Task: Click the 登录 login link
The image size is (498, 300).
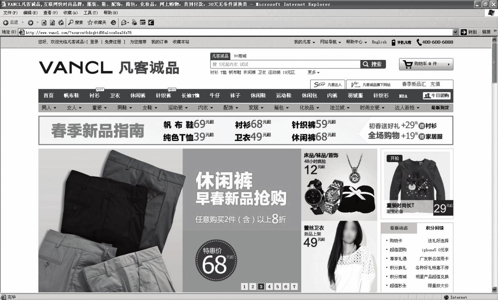Action: click(94, 42)
